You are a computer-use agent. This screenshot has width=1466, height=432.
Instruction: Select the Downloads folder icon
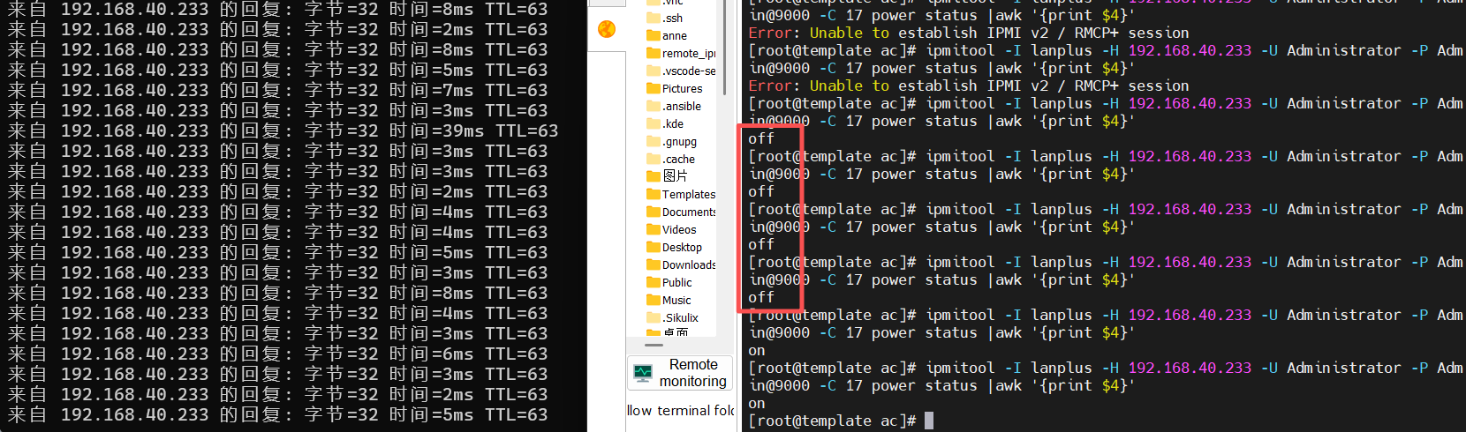[x=654, y=264]
